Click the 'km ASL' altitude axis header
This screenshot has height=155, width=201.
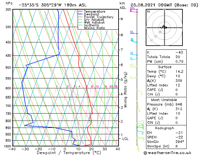[123, 5]
